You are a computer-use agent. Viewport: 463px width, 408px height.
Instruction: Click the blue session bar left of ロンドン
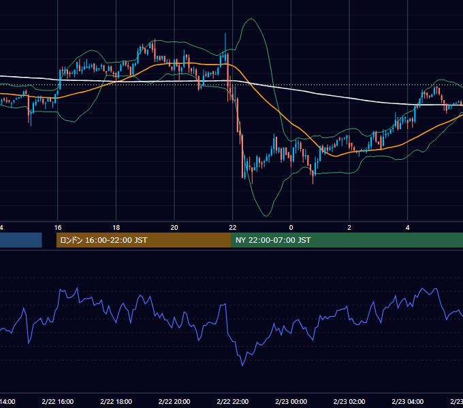(x=20, y=240)
